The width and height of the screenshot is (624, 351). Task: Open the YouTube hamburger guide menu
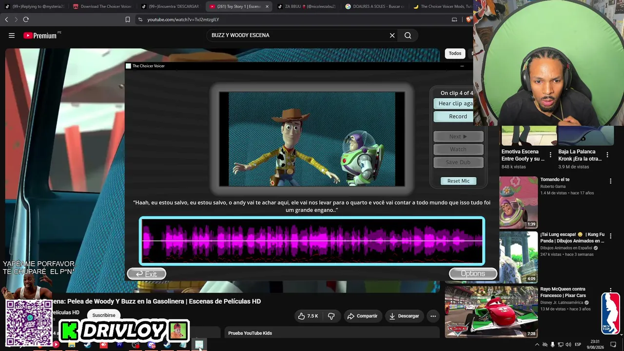click(x=12, y=35)
